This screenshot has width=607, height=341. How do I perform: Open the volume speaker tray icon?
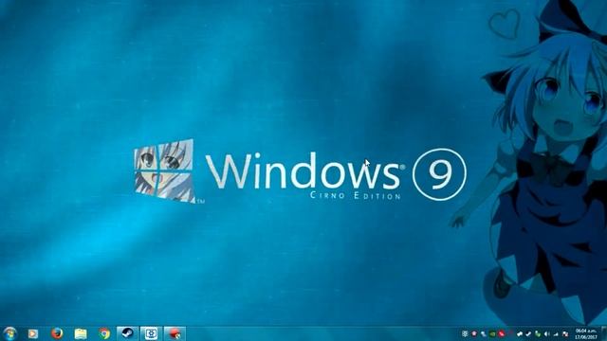548,333
